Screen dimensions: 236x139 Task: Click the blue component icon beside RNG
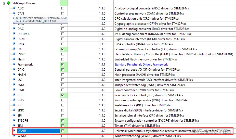pos(14,100)
